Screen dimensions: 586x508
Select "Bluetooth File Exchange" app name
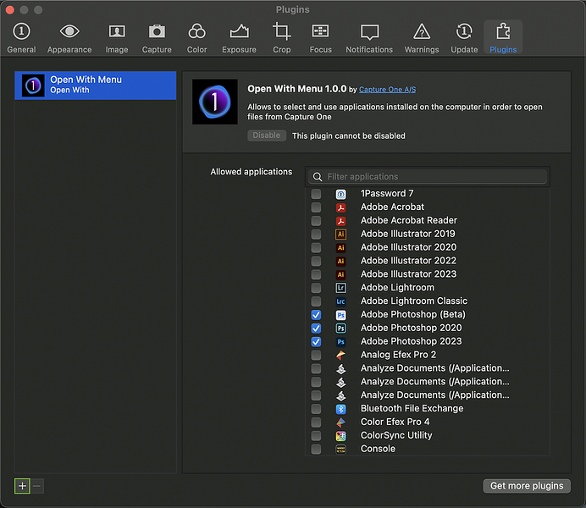(412, 409)
